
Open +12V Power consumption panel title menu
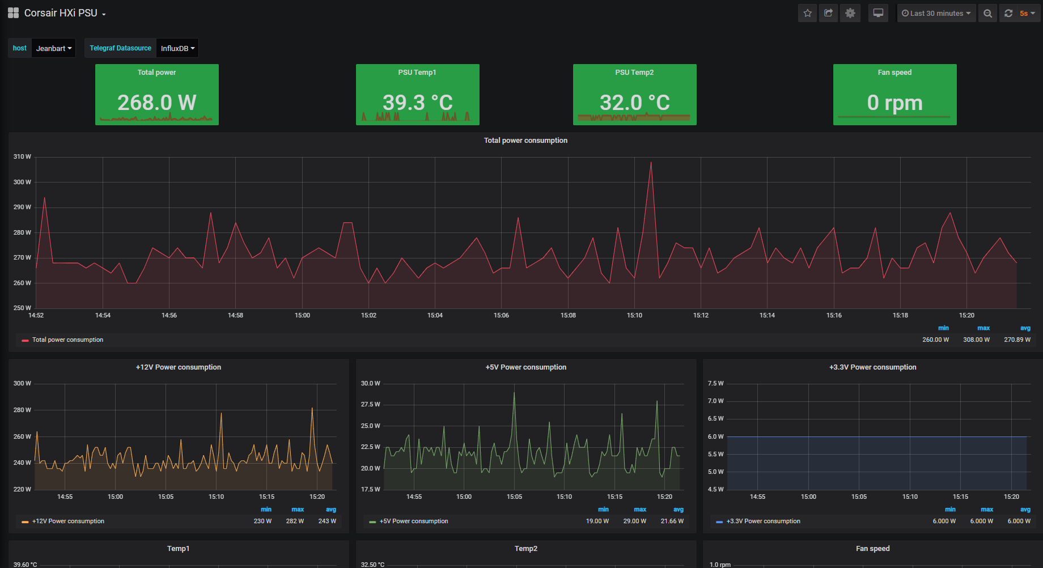[x=179, y=367]
